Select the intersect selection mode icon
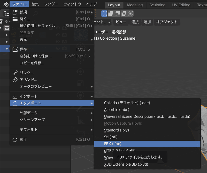Image resolution: width=207 pixels, height=173 pixels. pos(130,14)
